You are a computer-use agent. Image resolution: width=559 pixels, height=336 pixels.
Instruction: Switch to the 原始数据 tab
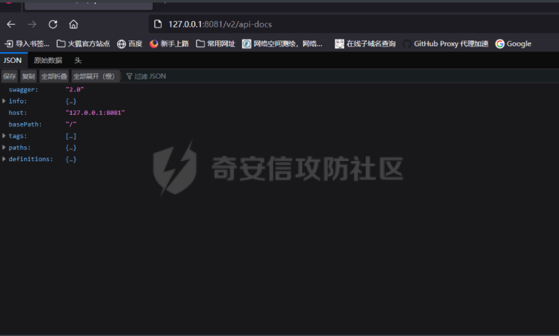click(48, 60)
